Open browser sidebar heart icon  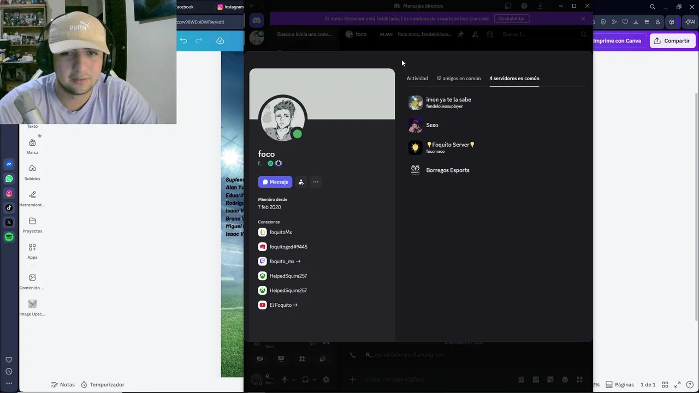pos(9,360)
